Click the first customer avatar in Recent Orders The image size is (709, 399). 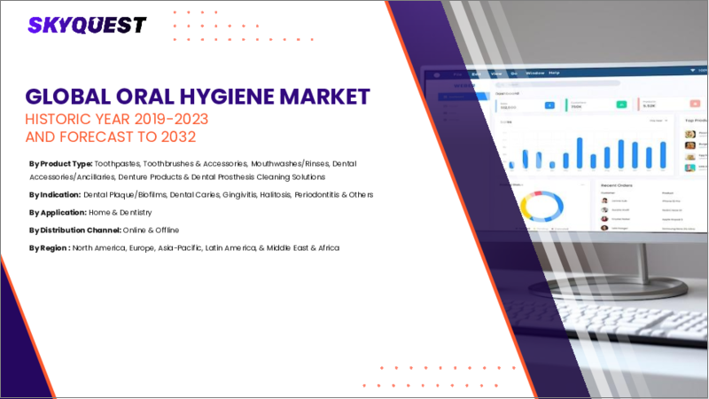(x=604, y=200)
